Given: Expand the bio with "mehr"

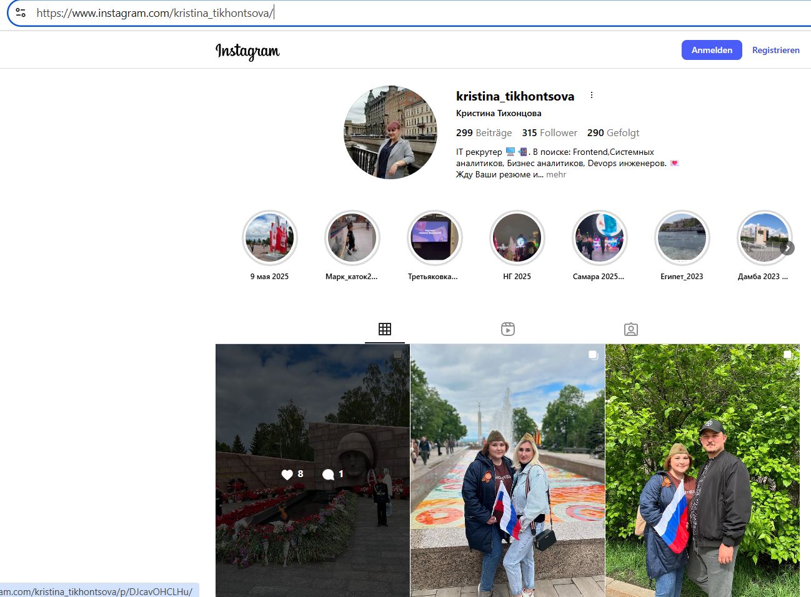Looking at the screenshot, I should coord(556,175).
